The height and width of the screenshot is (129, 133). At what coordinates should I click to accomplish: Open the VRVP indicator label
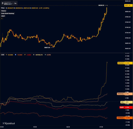tap(3, 16)
